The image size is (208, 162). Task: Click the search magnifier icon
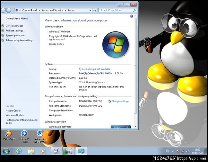[x=134, y=10]
